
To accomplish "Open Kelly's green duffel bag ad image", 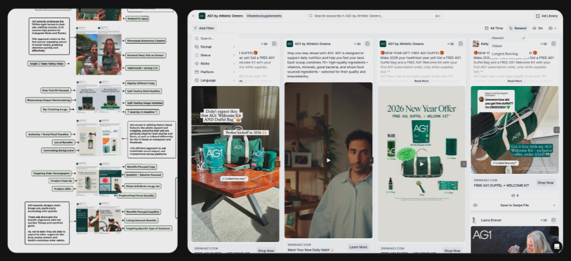I will click(x=515, y=130).
